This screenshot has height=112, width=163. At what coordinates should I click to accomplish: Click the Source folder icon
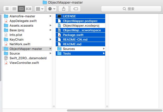tap(6, 53)
